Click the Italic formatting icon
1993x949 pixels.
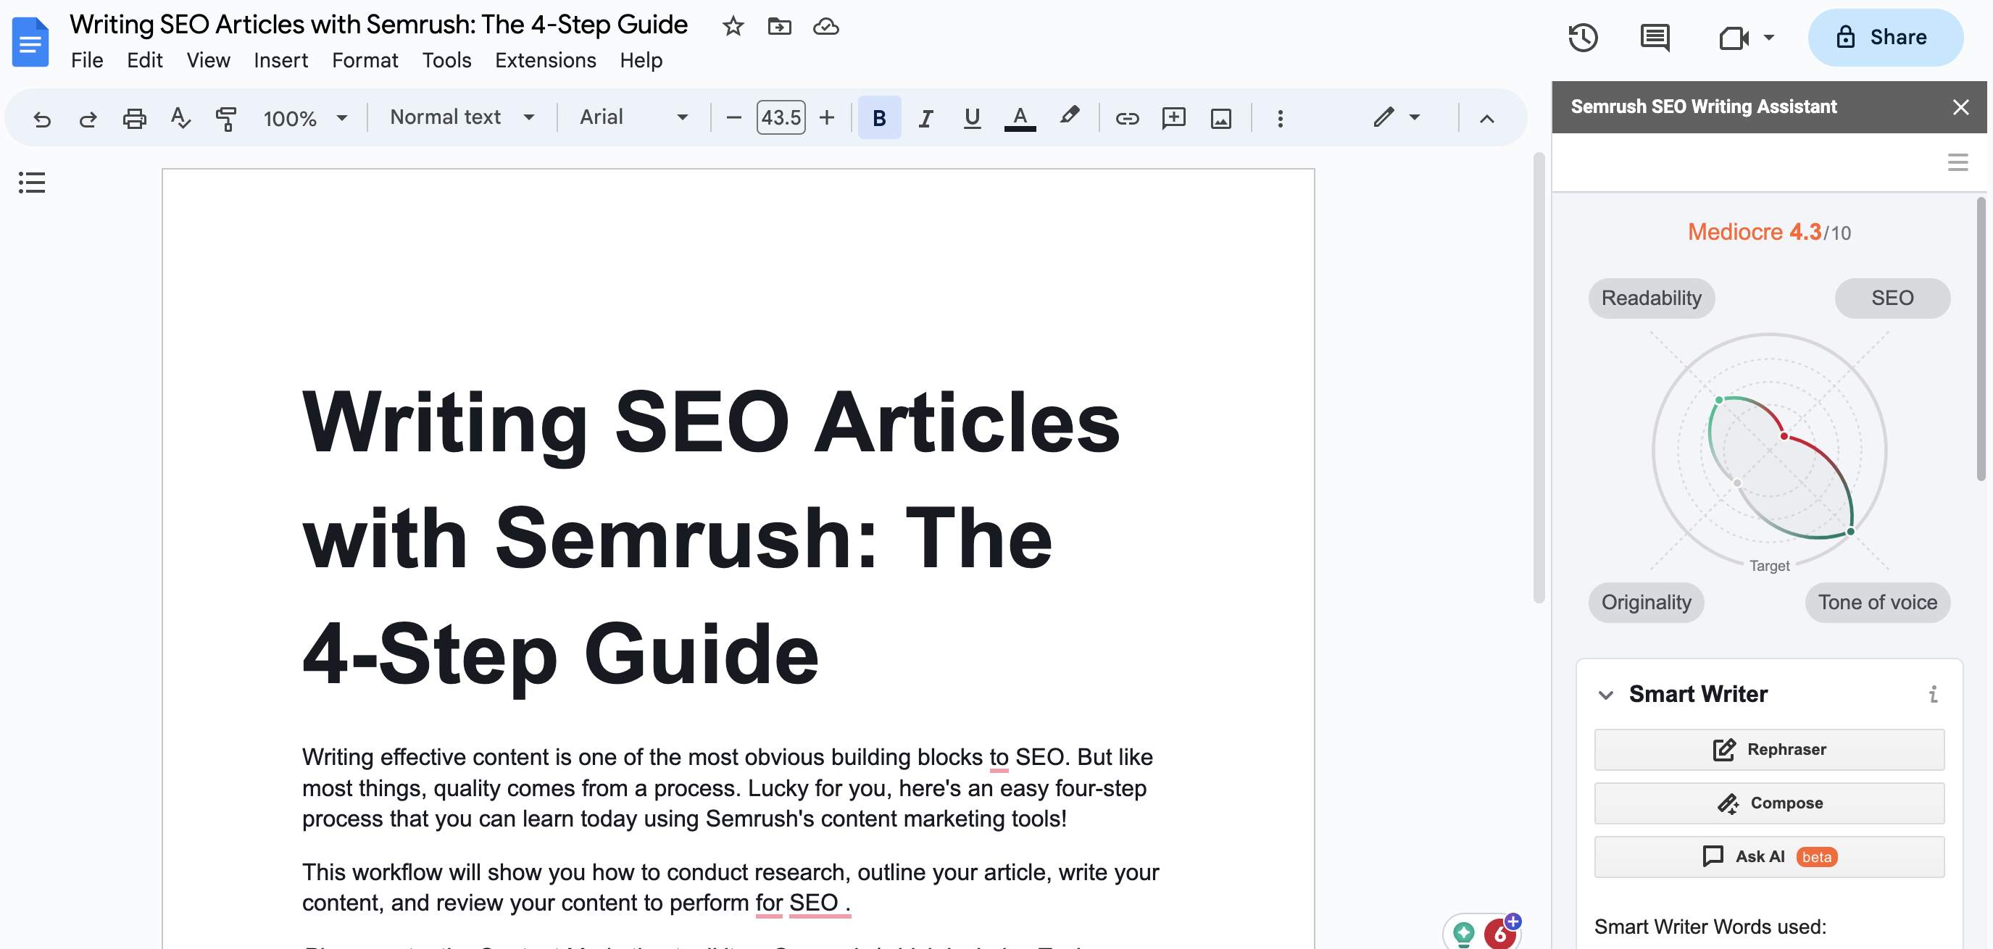click(x=923, y=118)
